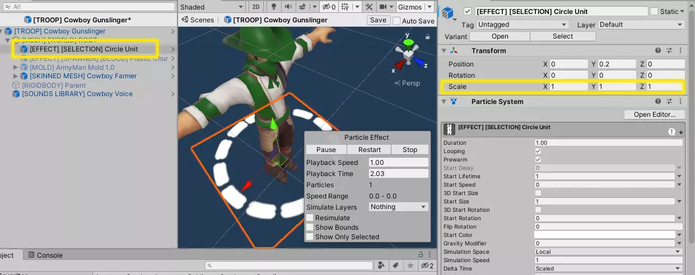Collapse the Transform component foldout arrow
The image size is (695, 275).
pos(444,51)
